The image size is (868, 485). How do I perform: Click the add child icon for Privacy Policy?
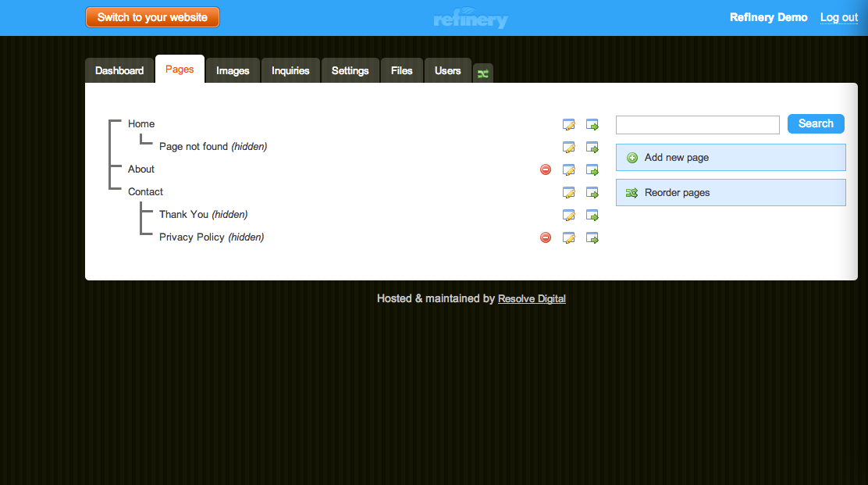pyautogui.click(x=592, y=237)
